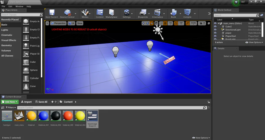Select the scale gizmo mode in viewport

152,23
